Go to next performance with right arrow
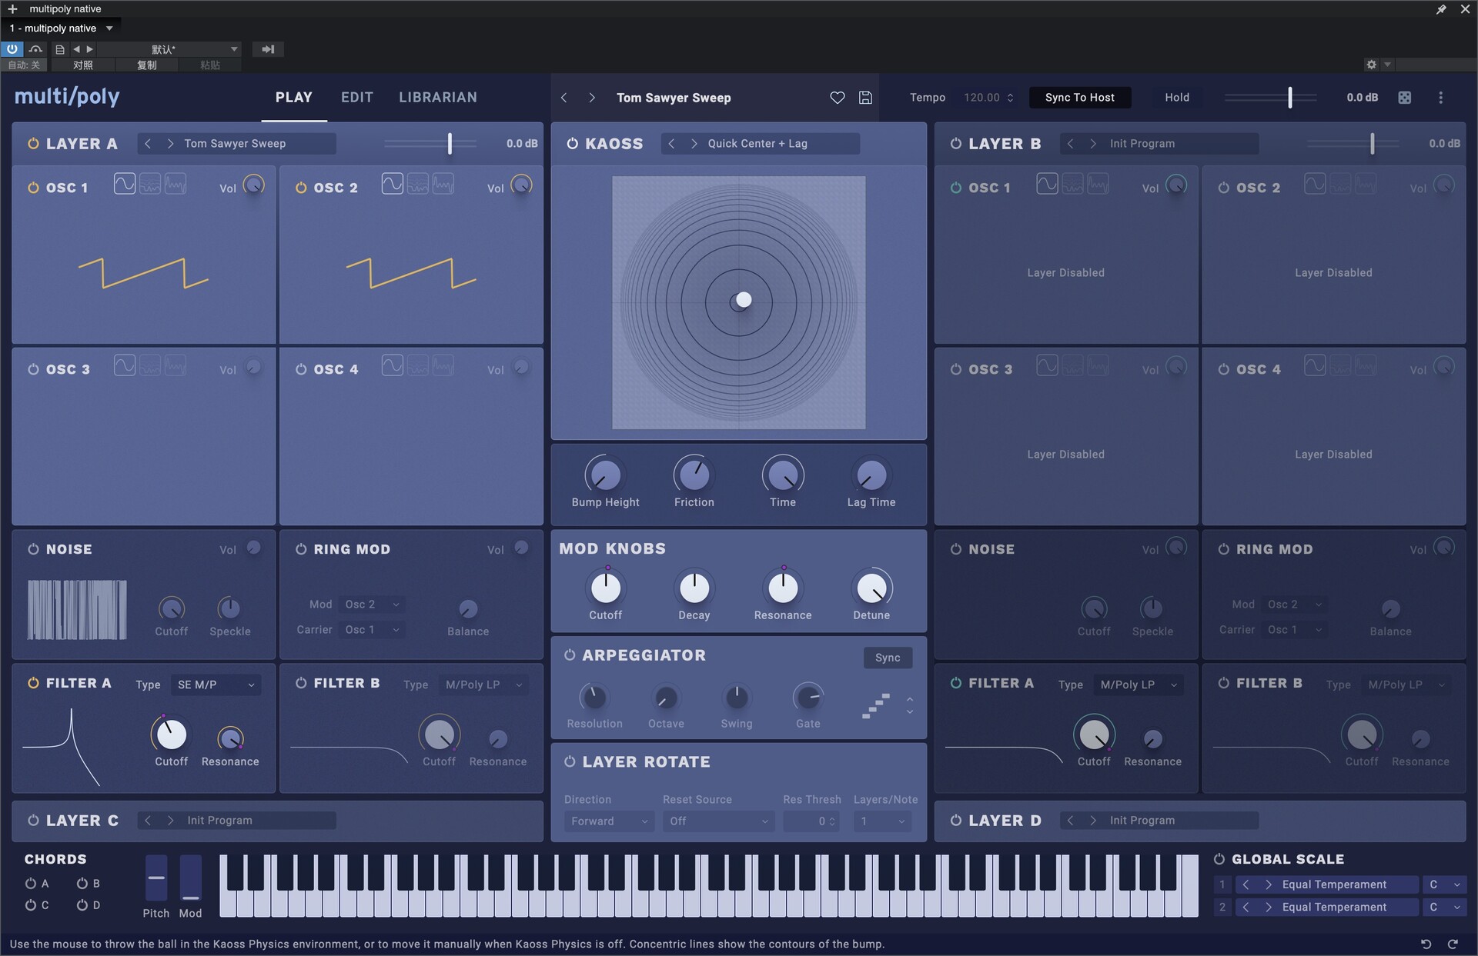The image size is (1478, 956). pyautogui.click(x=591, y=98)
